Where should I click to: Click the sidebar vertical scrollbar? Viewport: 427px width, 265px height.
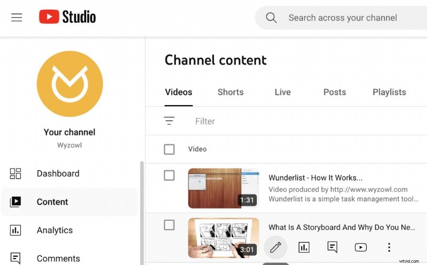click(x=141, y=213)
